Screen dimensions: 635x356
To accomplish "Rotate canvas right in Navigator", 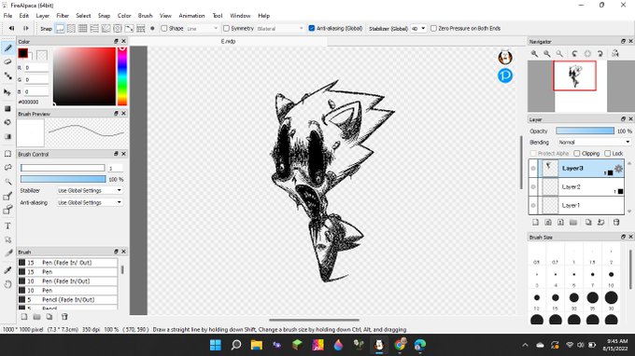I will click(600, 53).
